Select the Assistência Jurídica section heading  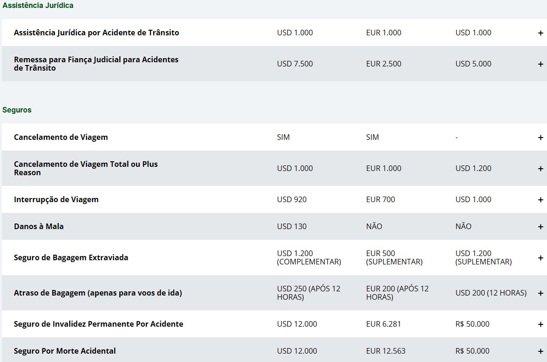coord(38,5)
